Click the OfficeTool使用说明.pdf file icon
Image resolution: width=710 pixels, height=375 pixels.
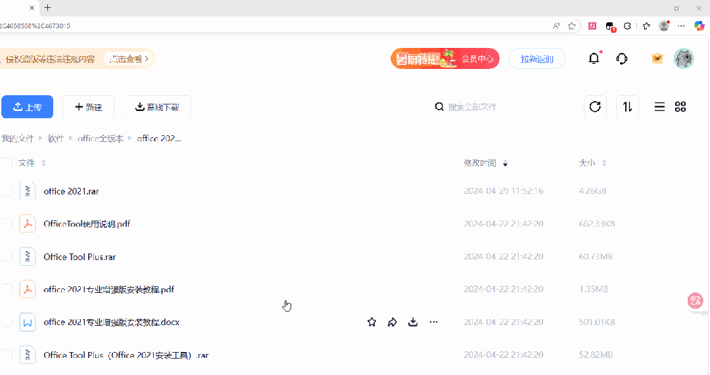[x=28, y=223]
